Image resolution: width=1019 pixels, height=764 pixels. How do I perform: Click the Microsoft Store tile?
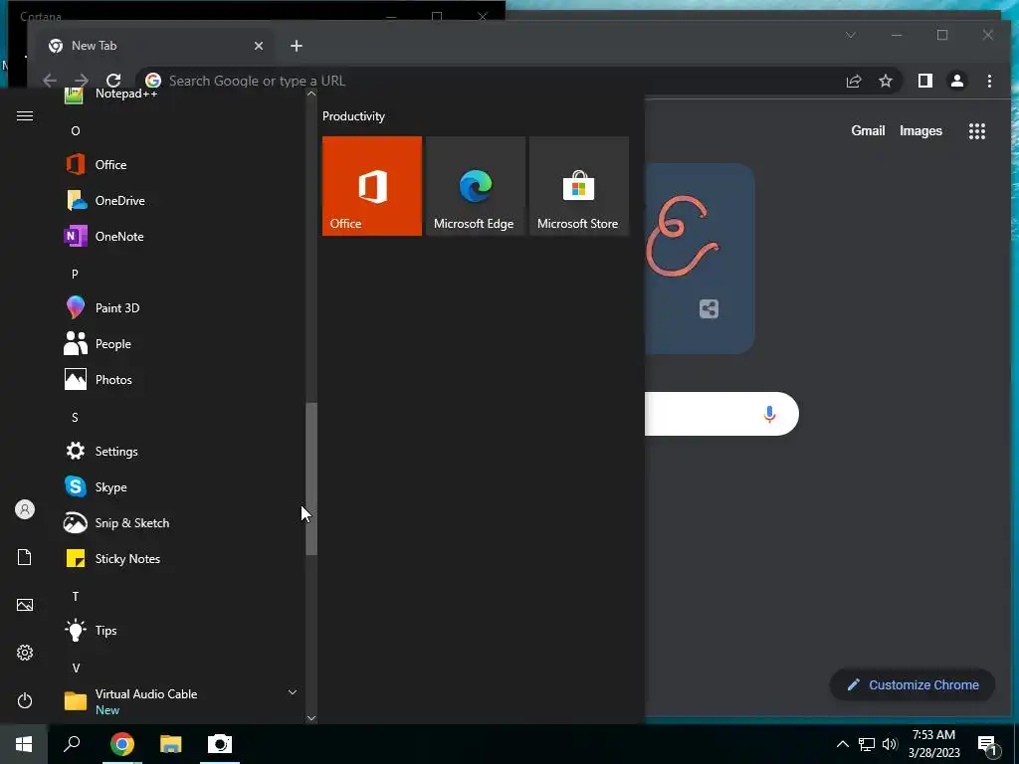click(x=579, y=186)
